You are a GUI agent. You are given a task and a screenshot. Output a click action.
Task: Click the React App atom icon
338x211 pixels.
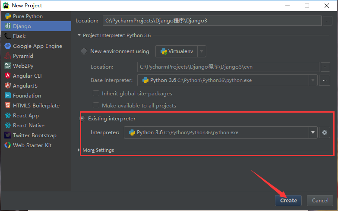click(x=8, y=115)
